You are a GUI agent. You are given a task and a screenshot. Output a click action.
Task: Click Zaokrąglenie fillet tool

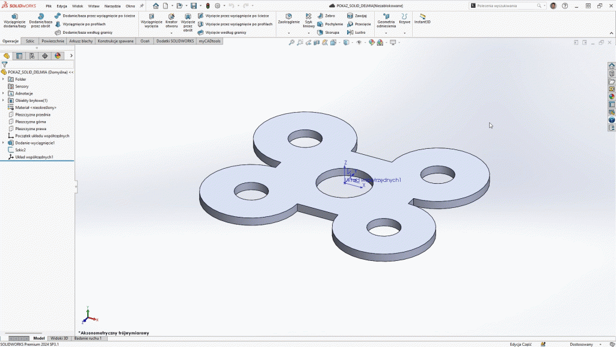click(x=289, y=19)
